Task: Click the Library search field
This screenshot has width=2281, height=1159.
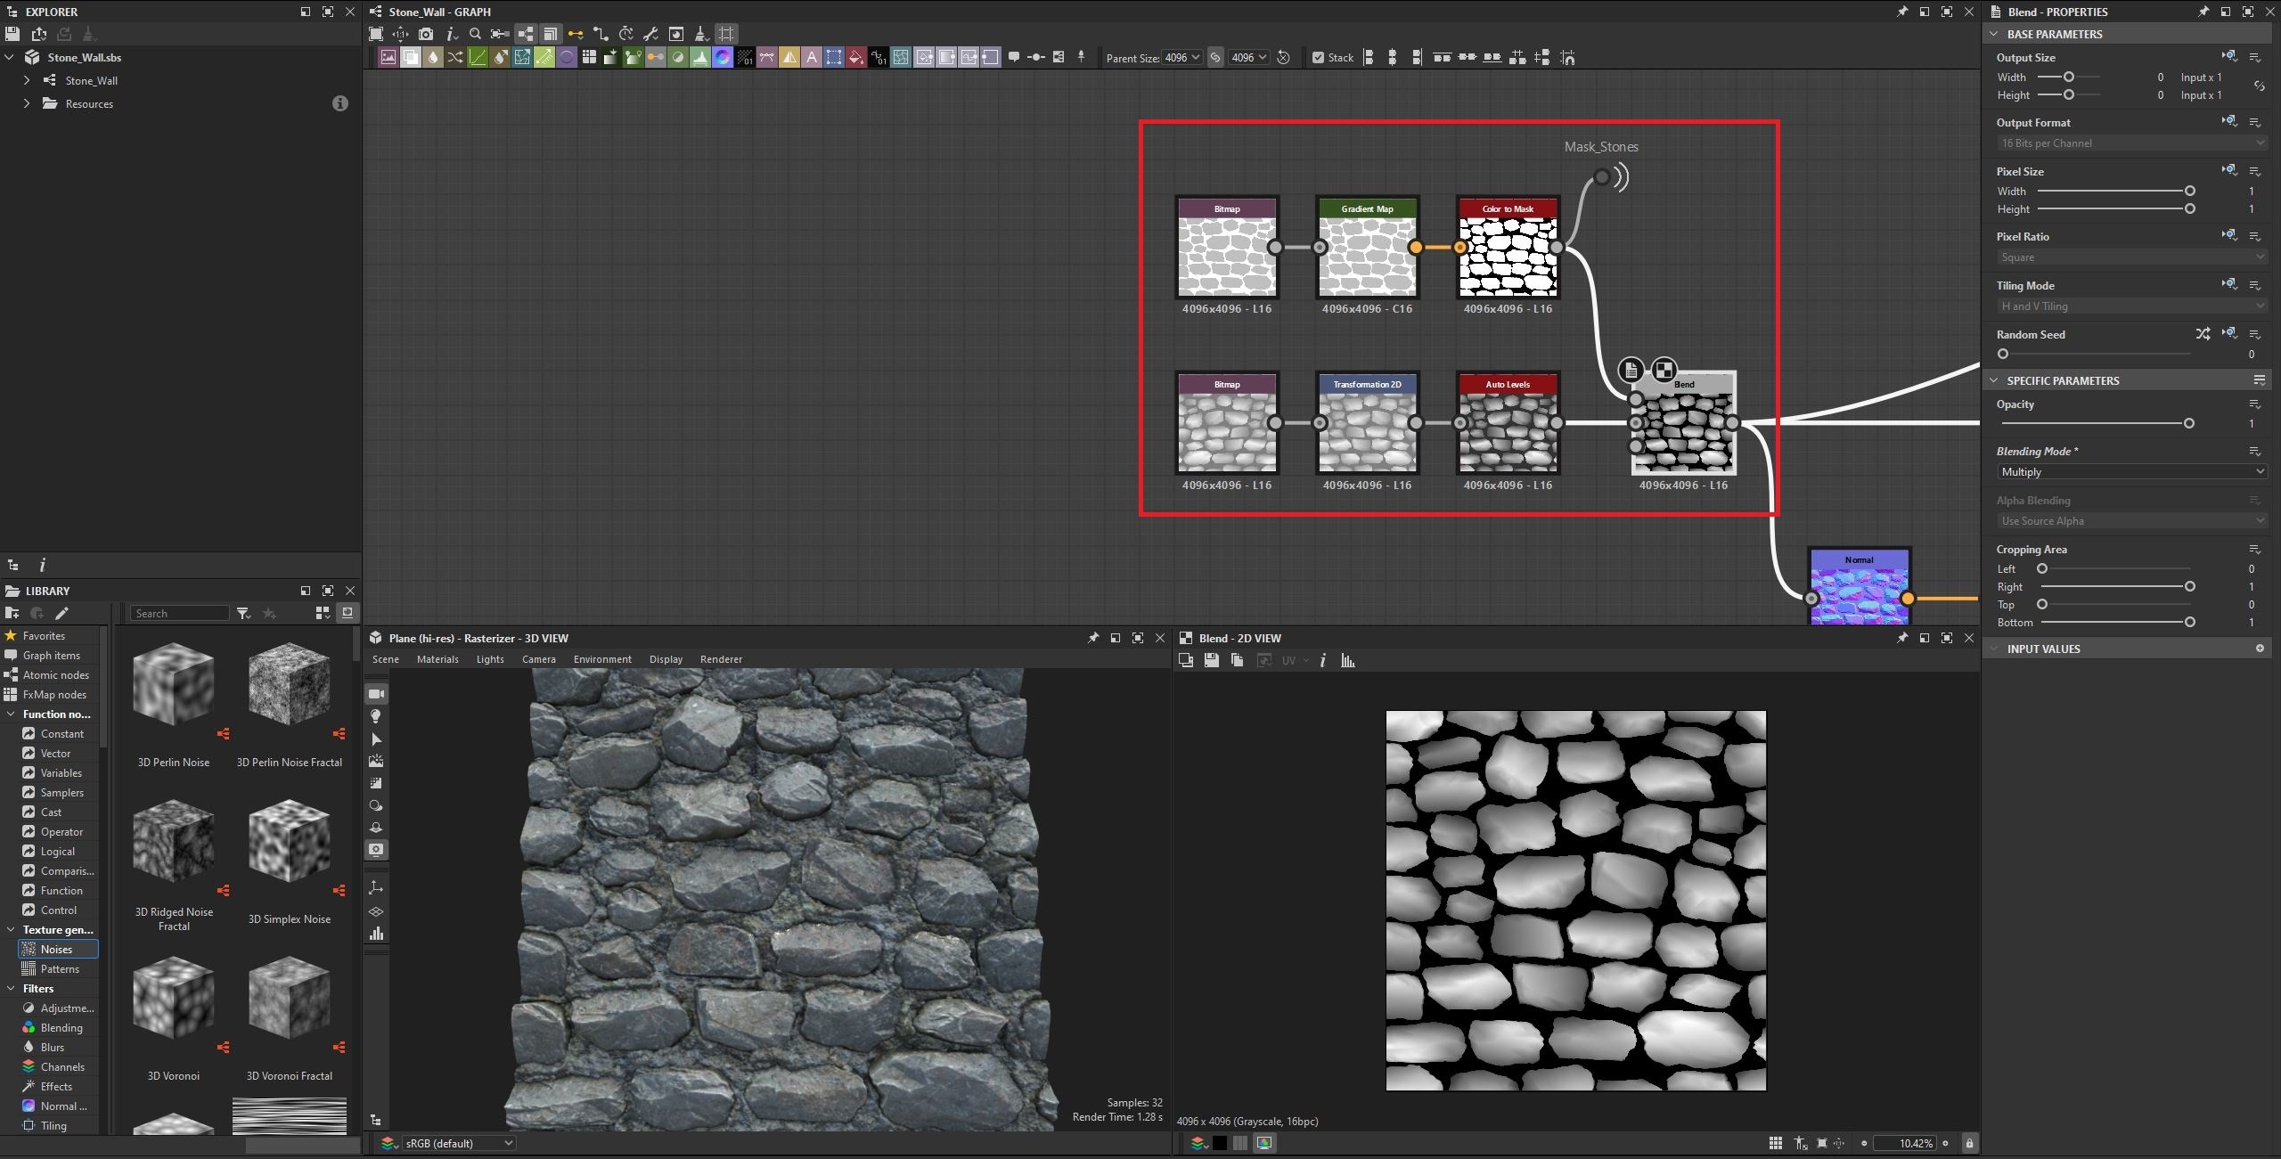Action: [180, 613]
